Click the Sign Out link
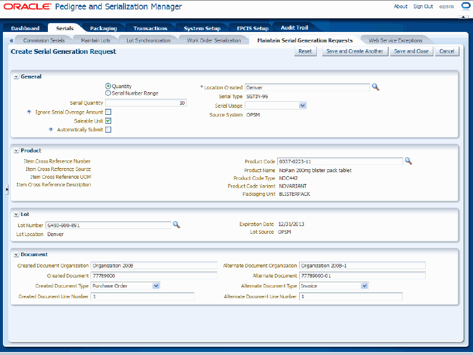 coord(423,7)
